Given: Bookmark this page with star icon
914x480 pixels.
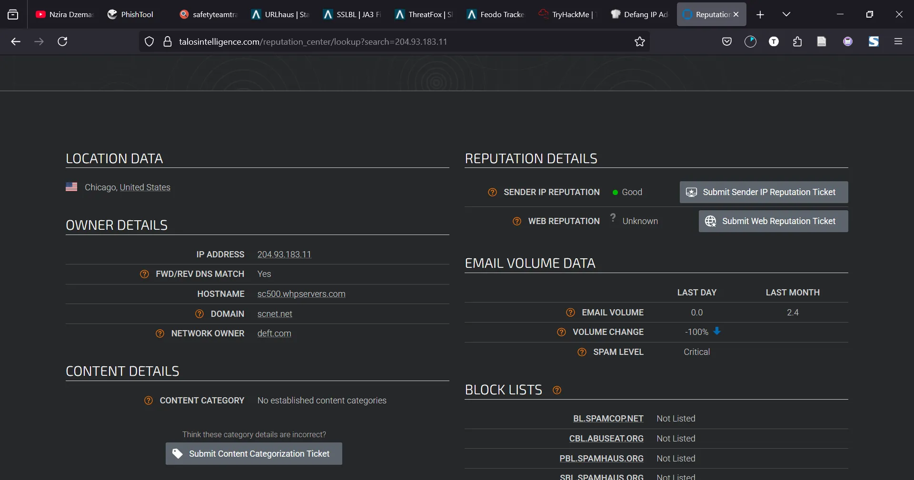Looking at the screenshot, I should tap(639, 42).
